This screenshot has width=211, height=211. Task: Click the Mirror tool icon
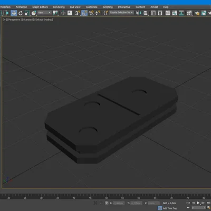[139, 13]
